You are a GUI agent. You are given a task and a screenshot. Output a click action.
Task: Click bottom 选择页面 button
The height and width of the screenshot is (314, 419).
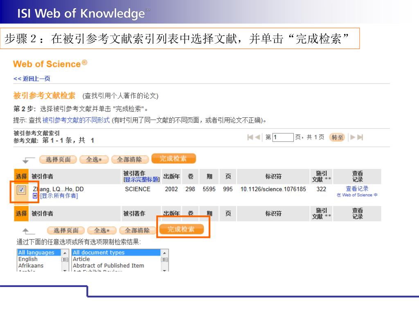coord(66,230)
